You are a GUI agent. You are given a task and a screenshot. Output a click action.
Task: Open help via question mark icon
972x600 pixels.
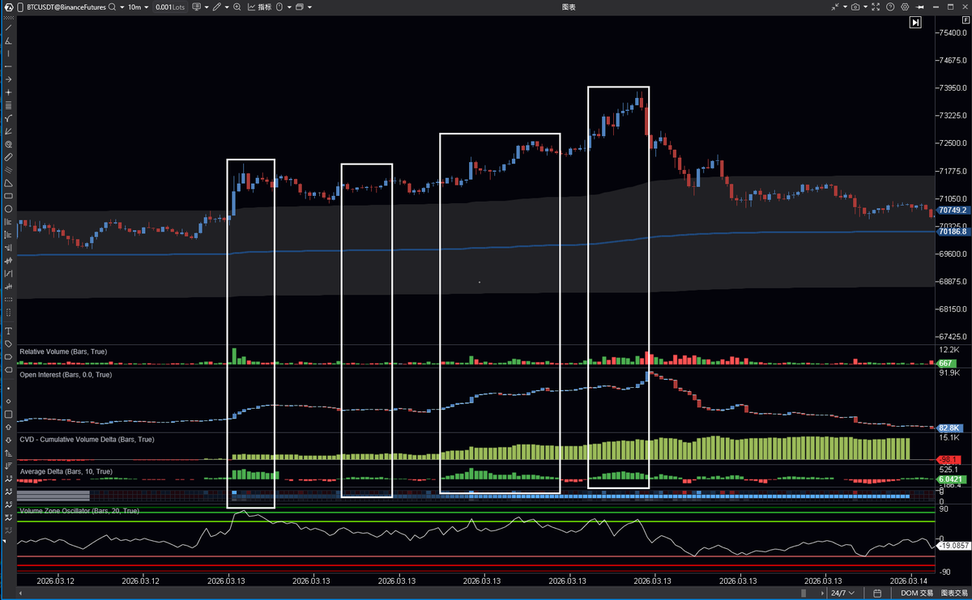click(889, 6)
